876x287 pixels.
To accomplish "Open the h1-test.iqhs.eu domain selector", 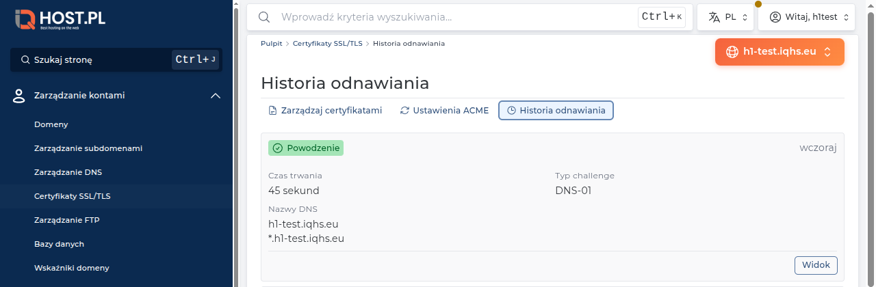I will (780, 51).
